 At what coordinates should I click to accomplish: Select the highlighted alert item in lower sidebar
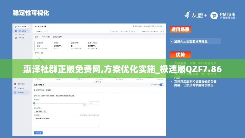click(21, 92)
